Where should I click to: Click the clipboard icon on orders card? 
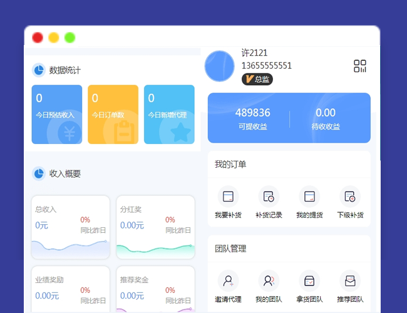point(124,131)
